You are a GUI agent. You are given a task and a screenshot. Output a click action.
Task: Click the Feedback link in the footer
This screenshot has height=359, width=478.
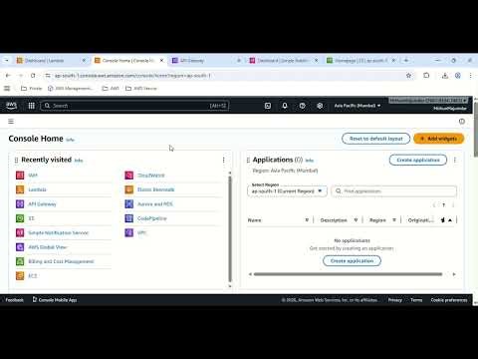(14, 300)
